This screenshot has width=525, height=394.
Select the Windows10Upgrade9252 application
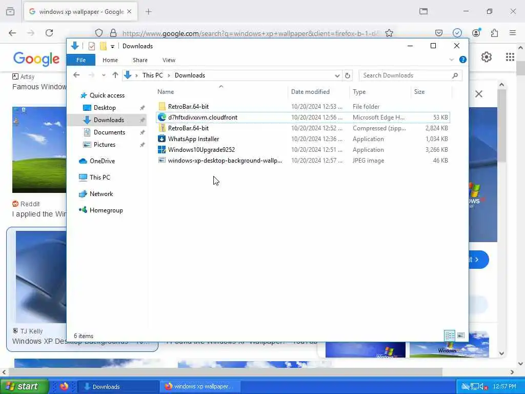click(x=303, y=149)
